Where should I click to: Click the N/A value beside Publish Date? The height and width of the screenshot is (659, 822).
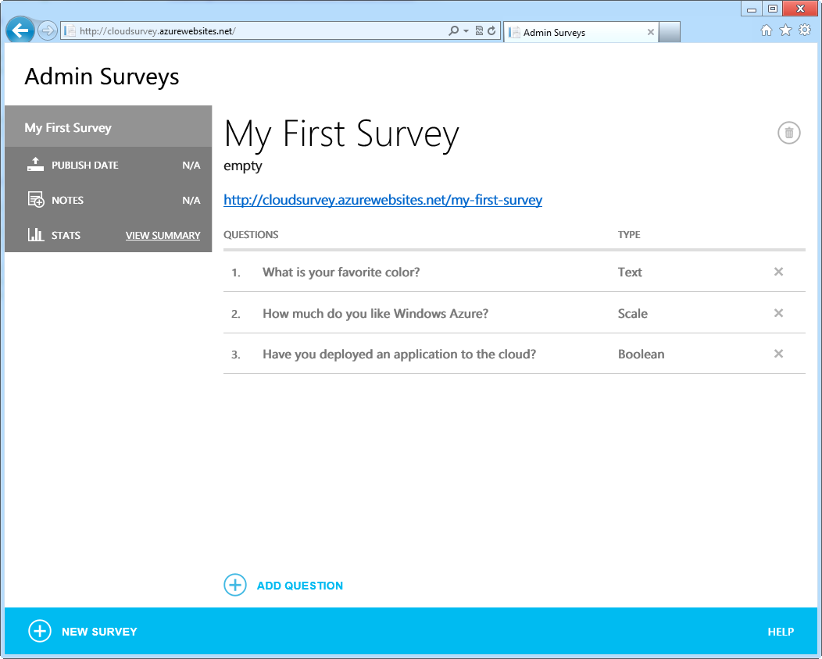191,165
